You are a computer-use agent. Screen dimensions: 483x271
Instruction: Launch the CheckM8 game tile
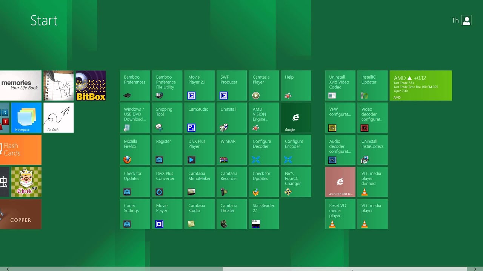(x=26, y=182)
